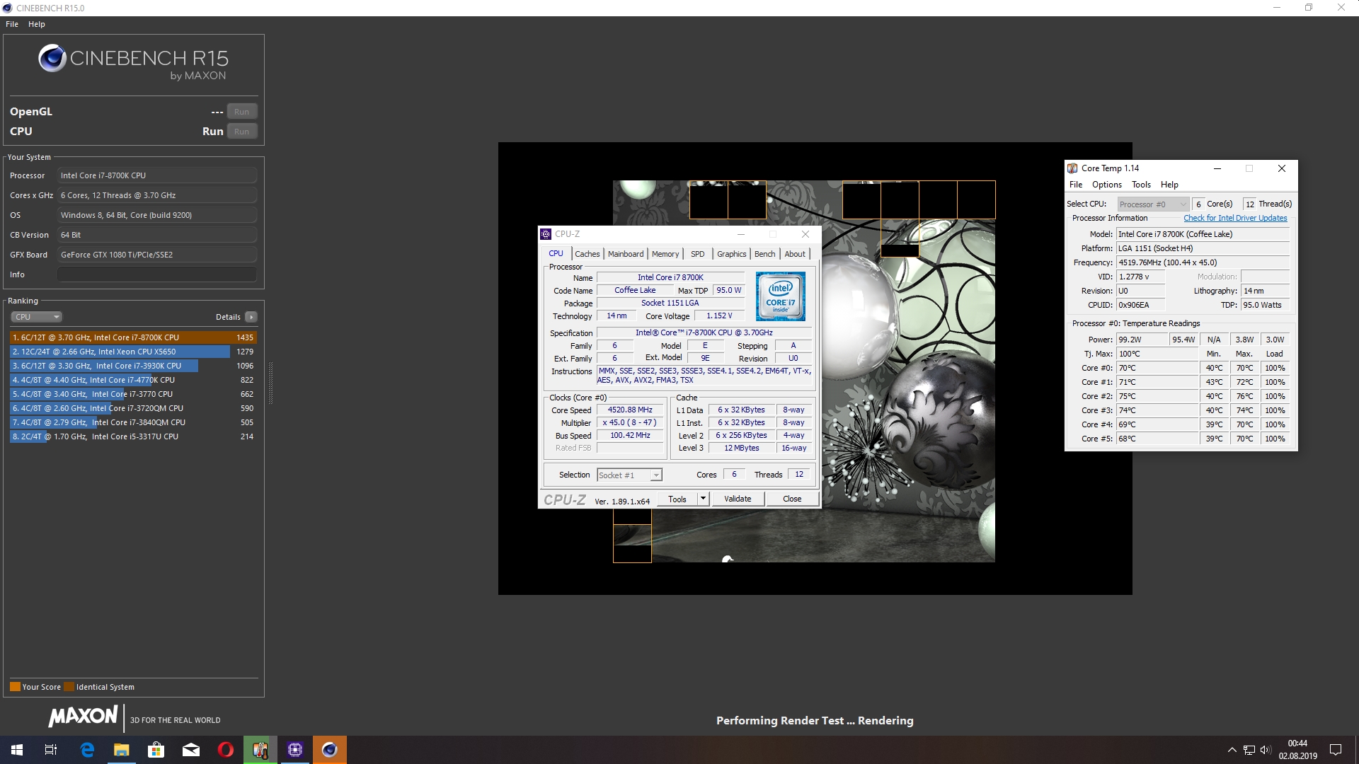Expand CPU-Z Tools dropdown arrow

point(703,499)
